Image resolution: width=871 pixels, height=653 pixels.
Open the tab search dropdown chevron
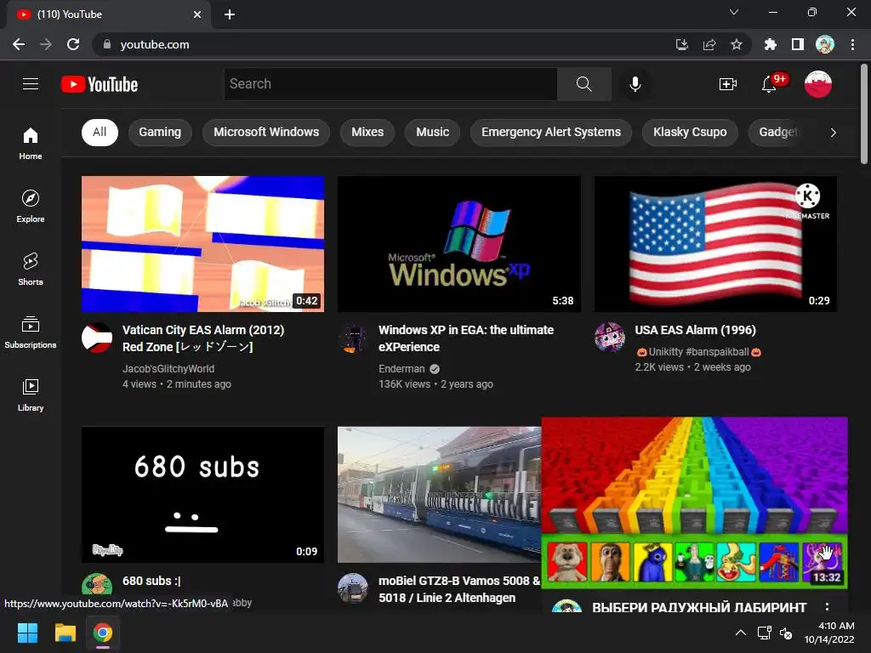(734, 12)
